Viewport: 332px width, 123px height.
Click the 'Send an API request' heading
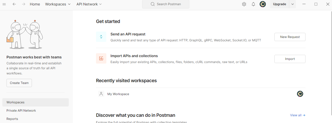[128, 34]
